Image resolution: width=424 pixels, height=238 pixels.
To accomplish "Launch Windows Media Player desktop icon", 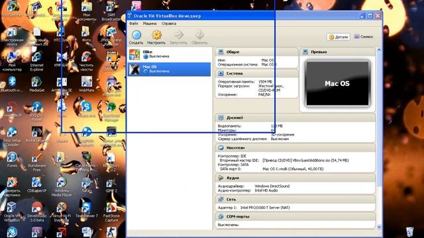I will click(62, 187).
